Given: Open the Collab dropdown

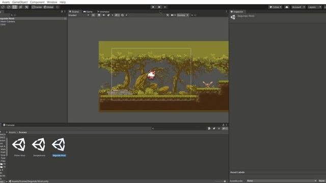Looking at the screenshot, I should 275,7.
